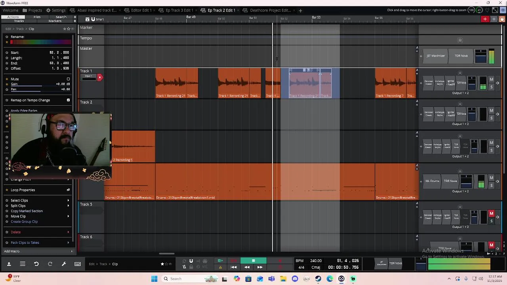Add new tab with plus button at top
This screenshot has width=507, height=285.
[x=300, y=10]
